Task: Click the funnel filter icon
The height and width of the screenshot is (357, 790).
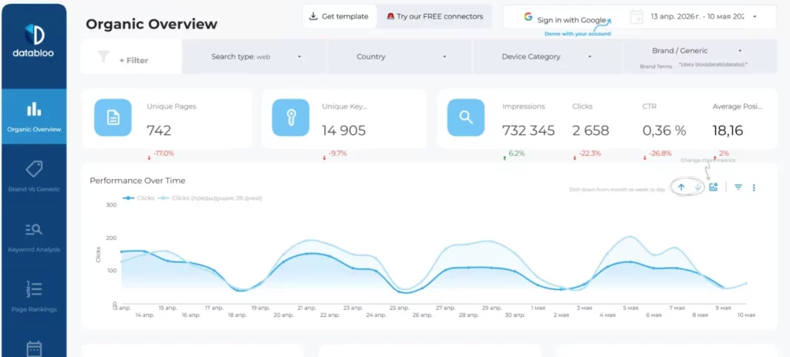Action: 103,56
